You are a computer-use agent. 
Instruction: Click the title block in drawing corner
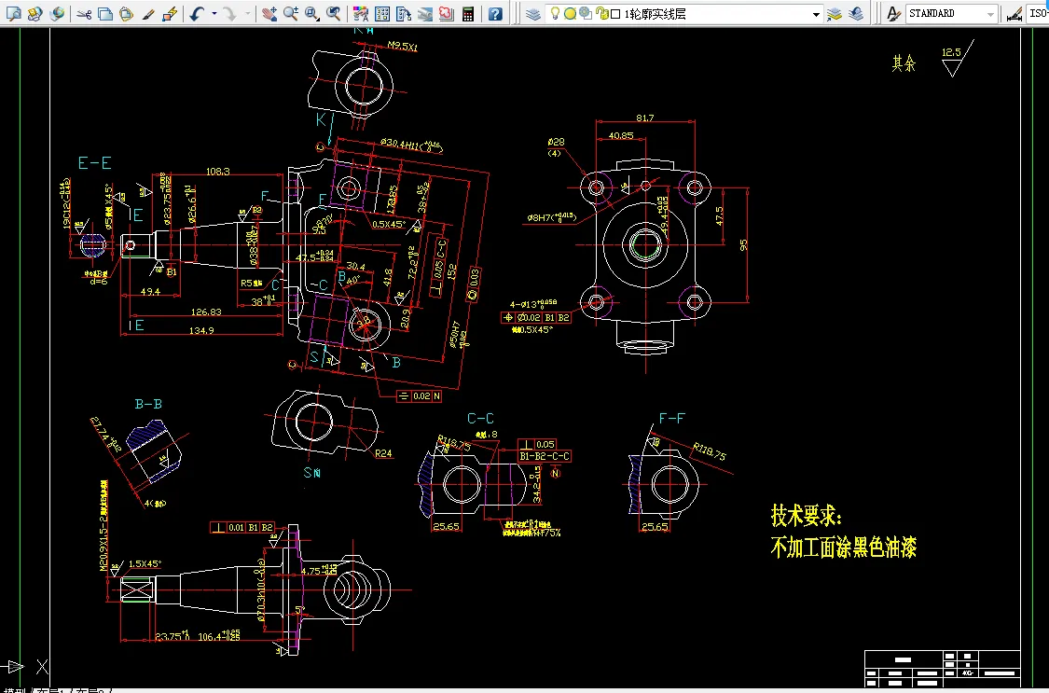(943, 668)
